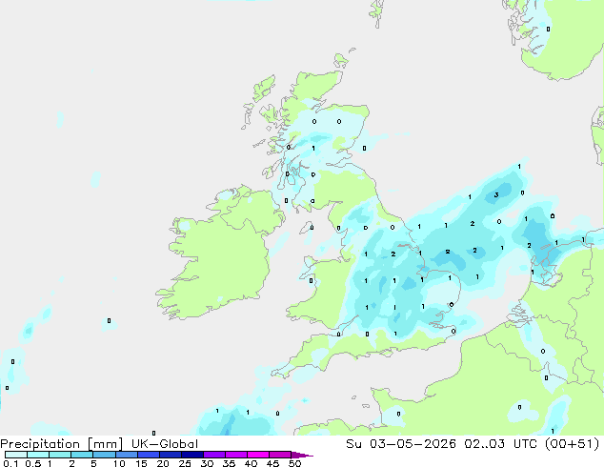The image size is (604, 467).
Task: Pick the 25–30 mm dark navy legend swatch
Action: 192,455
